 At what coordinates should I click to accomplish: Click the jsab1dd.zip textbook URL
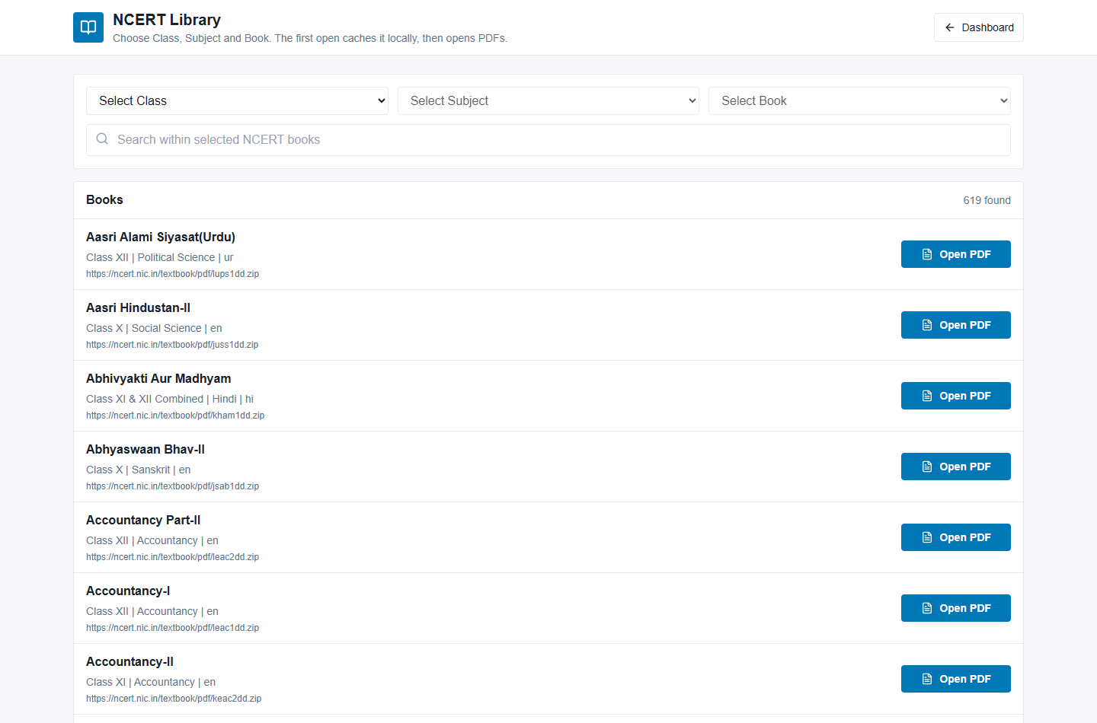point(173,486)
